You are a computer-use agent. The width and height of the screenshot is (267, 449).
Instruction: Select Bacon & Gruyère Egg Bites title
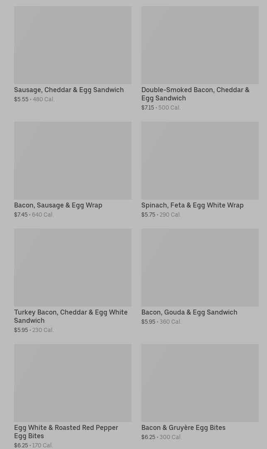[x=183, y=427]
